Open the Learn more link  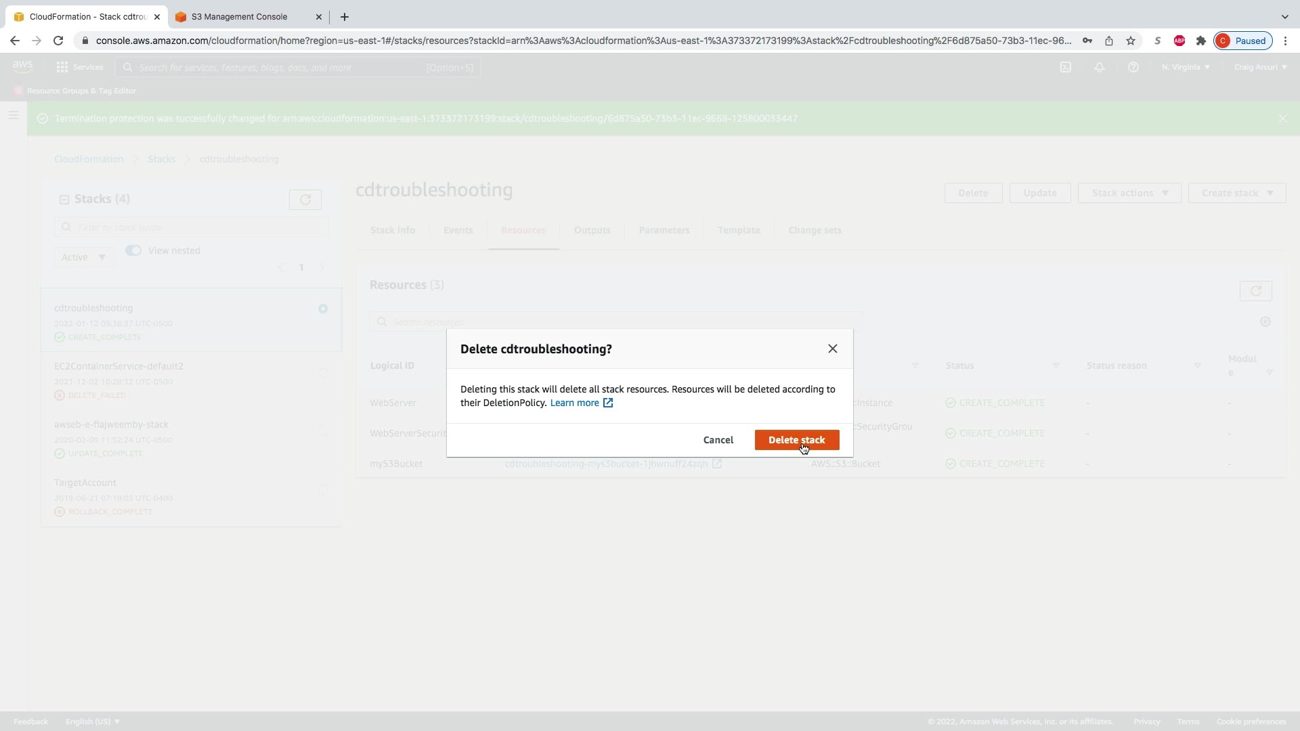[574, 403]
